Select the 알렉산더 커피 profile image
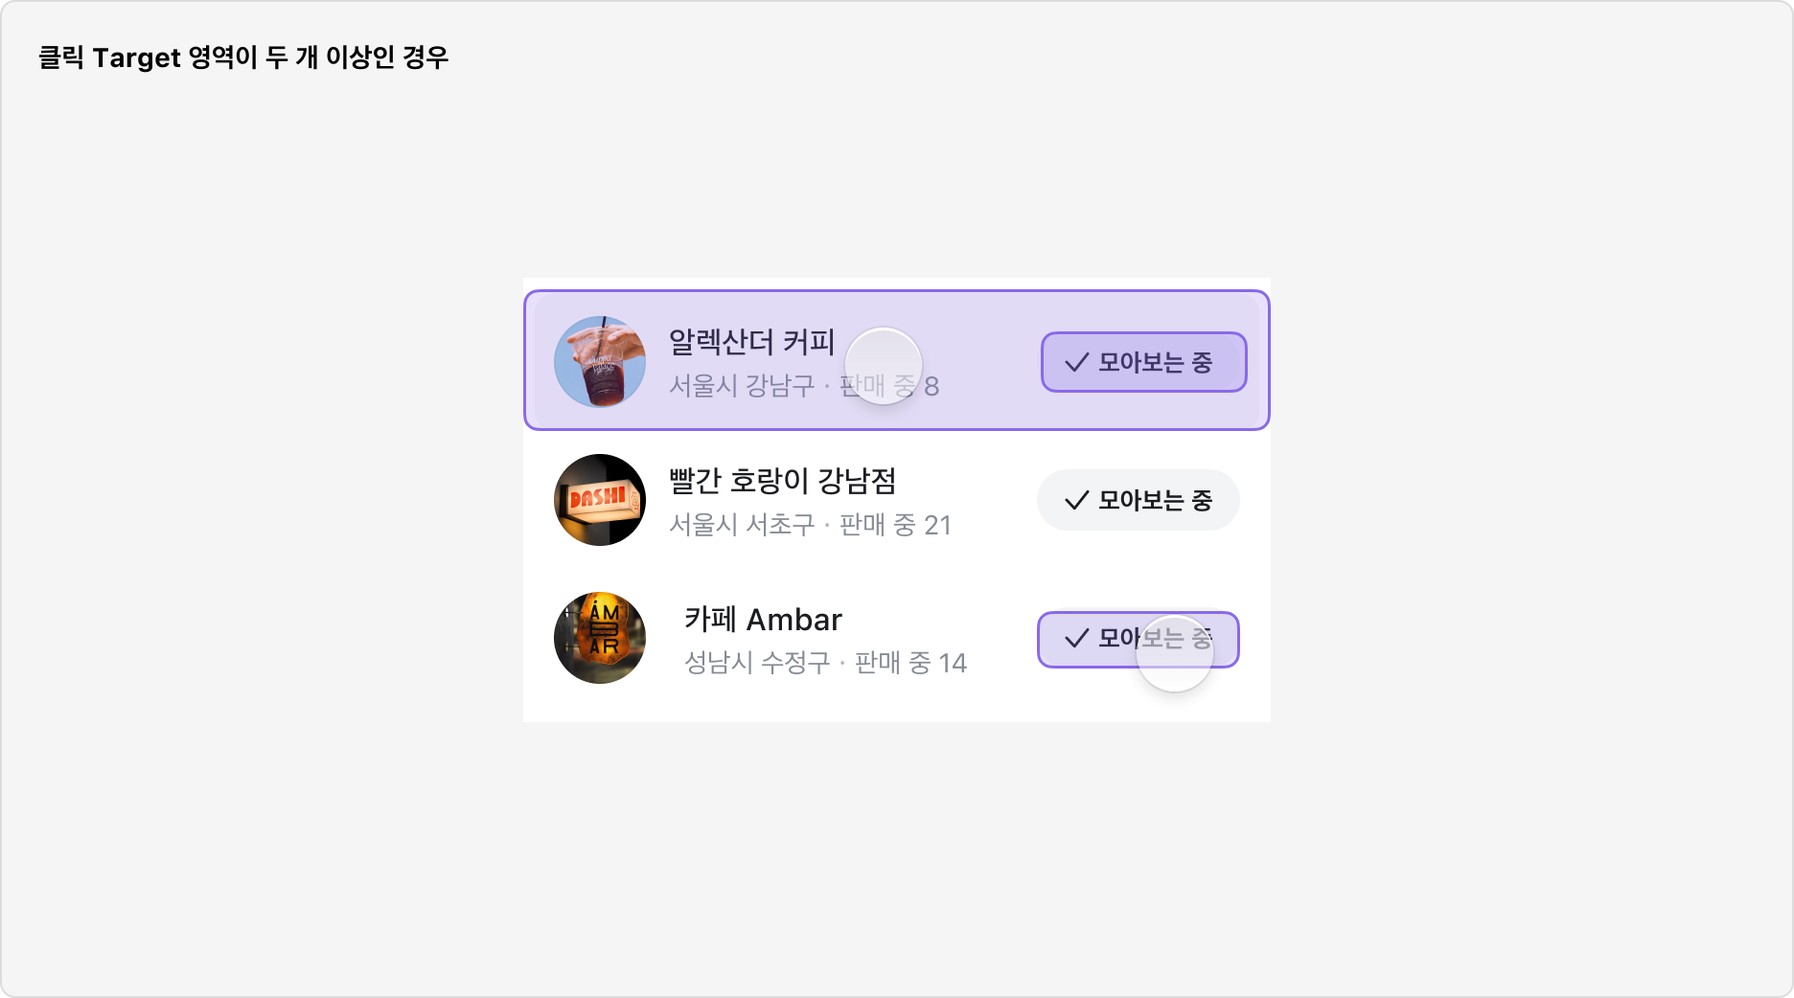Screen dimensions: 1794x998 click(599, 362)
